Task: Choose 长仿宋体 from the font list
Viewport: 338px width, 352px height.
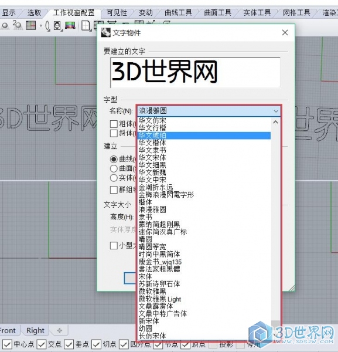Action: pyautogui.click(x=204, y=336)
